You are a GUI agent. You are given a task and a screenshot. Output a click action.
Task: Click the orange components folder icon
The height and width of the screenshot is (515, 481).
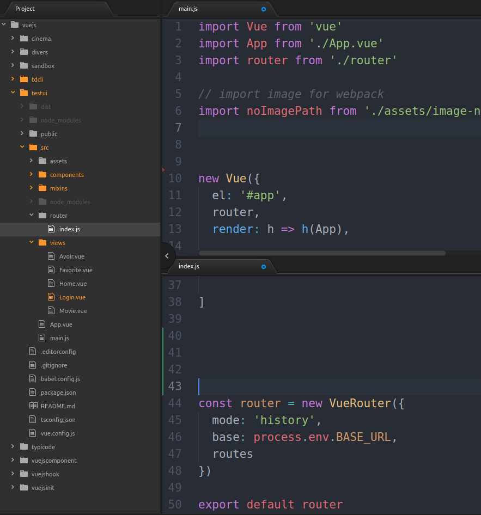click(42, 175)
